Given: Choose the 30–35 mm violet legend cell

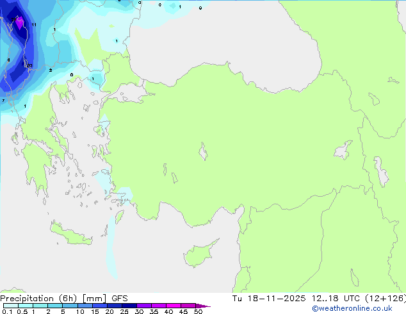Looking at the screenshot, I should coord(143,306).
